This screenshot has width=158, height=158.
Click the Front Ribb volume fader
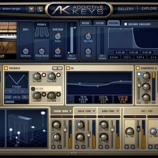(x=65, y=129)
